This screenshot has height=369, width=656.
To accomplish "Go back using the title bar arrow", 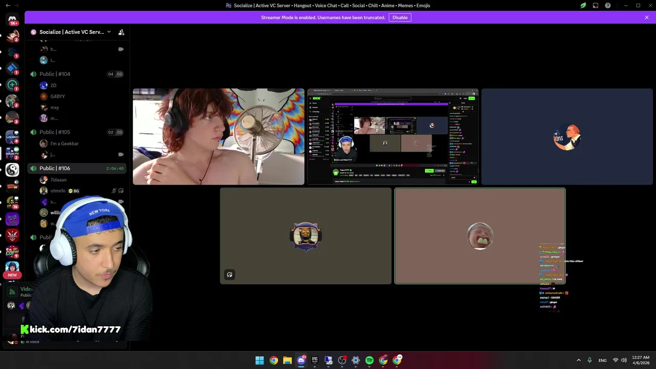I will coord(8,5).
